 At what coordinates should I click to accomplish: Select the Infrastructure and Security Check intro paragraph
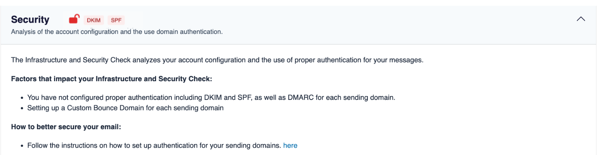(x=217, y=61)
